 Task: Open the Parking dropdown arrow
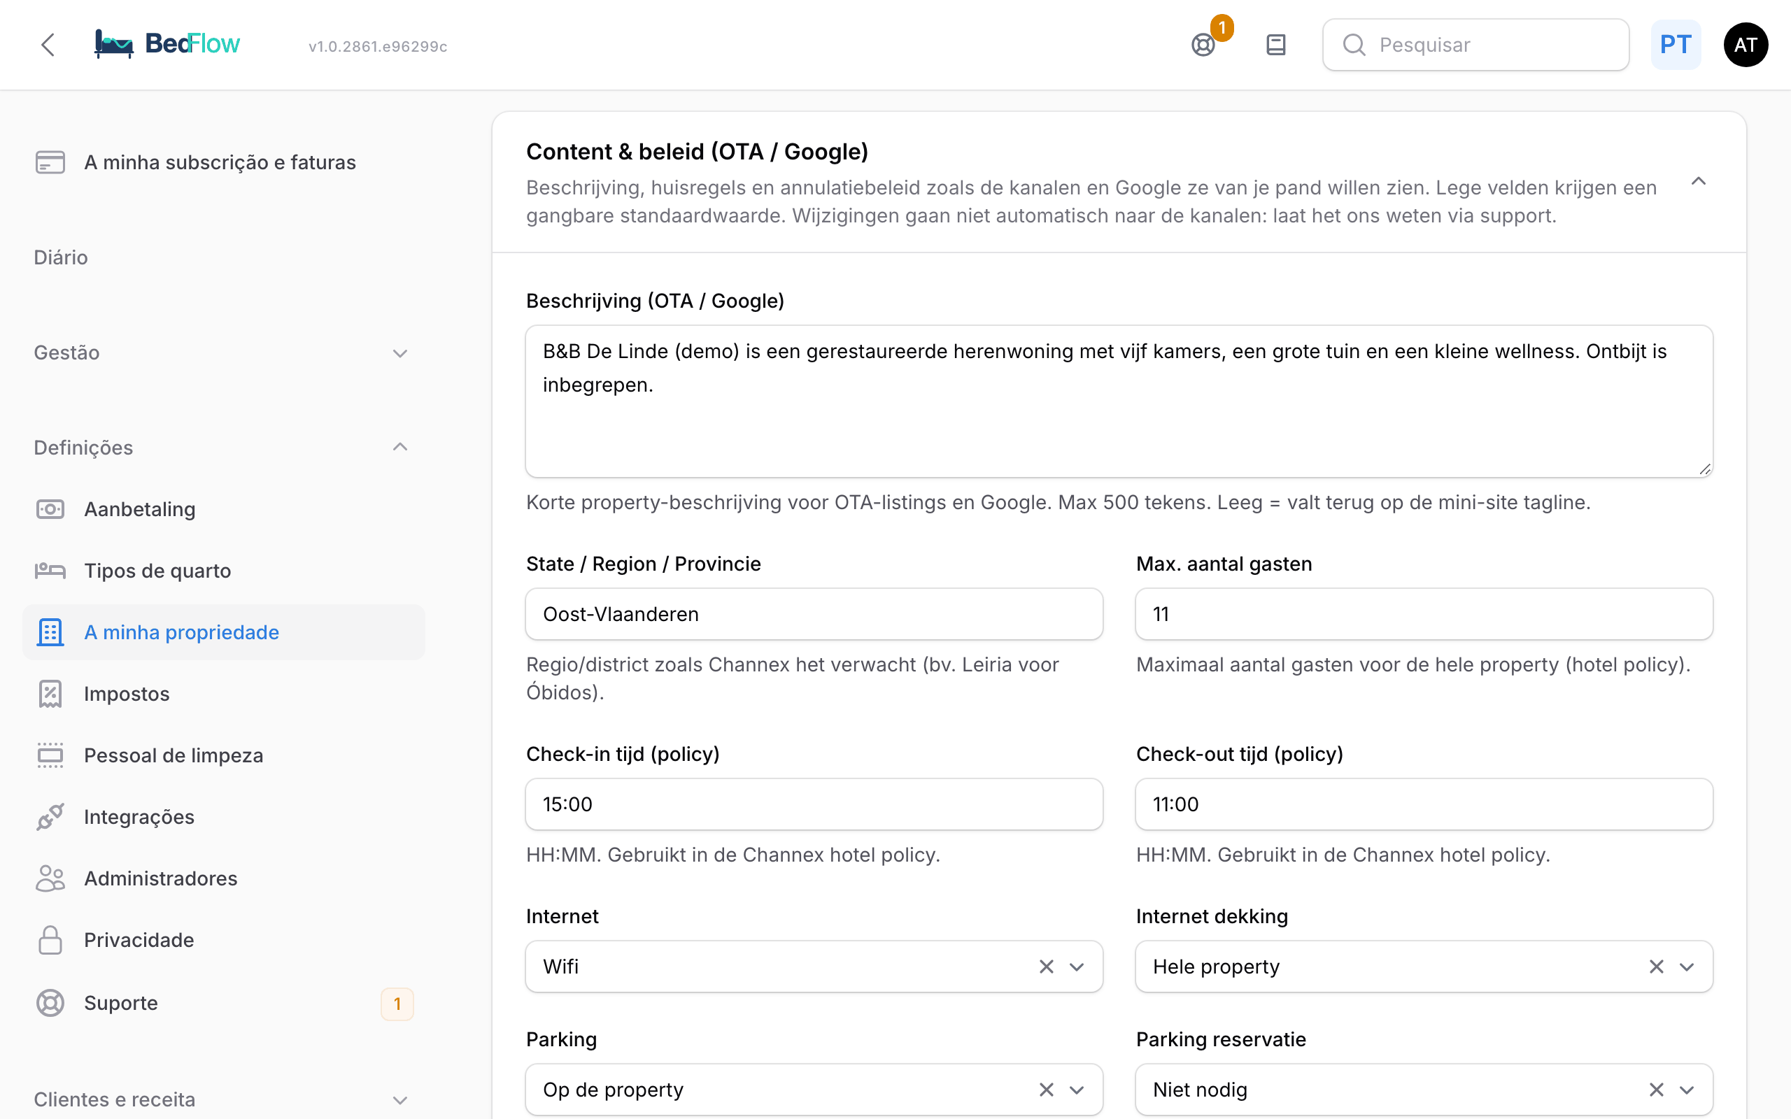coord(1077,1090)
